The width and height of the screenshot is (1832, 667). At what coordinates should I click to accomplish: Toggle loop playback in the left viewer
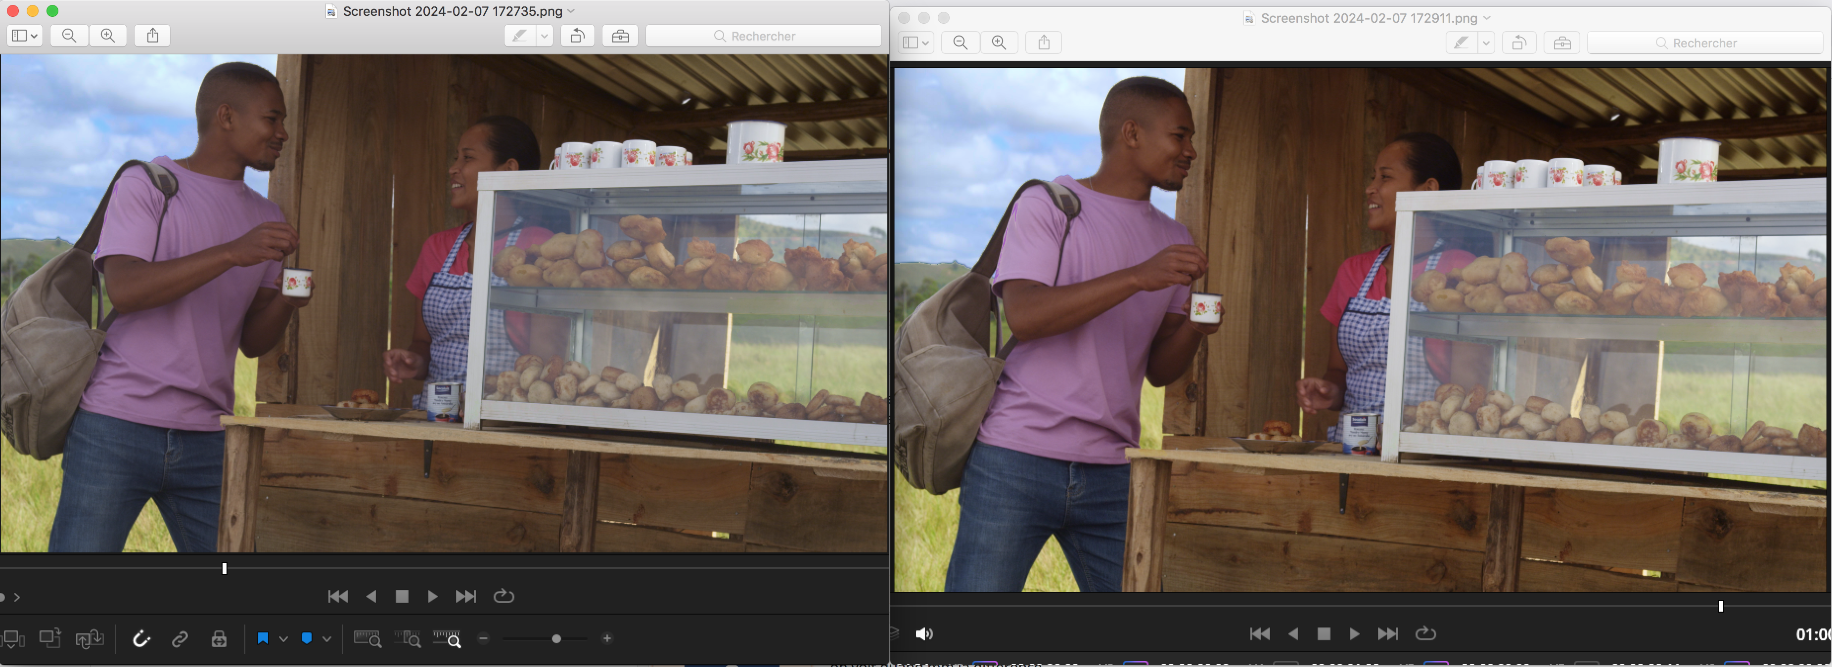504,596
